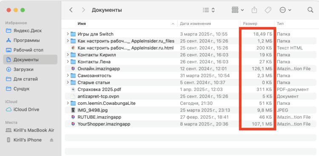Click the 1 апр. 2025 г., 12:03 date
Image resolution: width=319 pixels, height=156 pixels.
pos(201,90)
